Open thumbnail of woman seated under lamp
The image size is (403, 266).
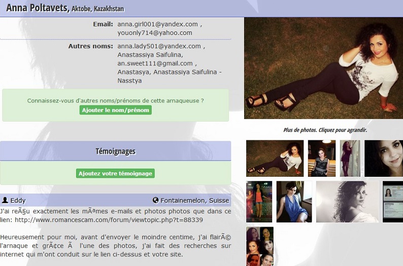(322, 158)
